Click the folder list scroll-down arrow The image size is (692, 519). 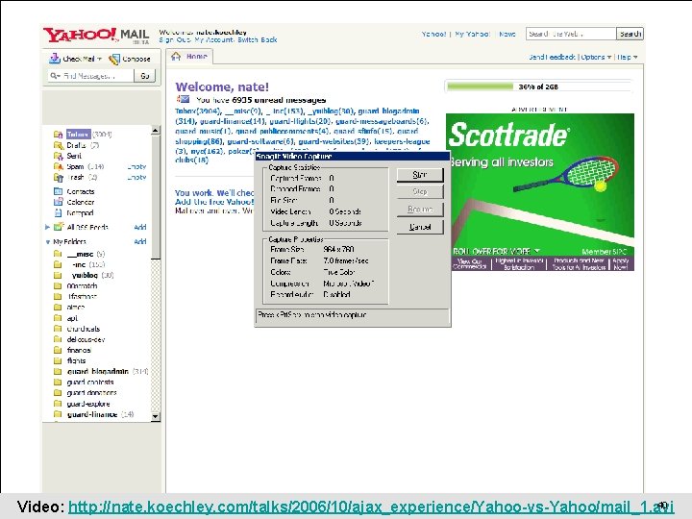pos(156,416)
